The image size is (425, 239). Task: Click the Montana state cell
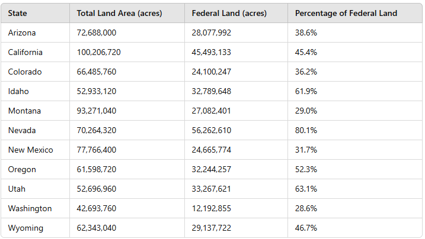[x=24, y=111]
